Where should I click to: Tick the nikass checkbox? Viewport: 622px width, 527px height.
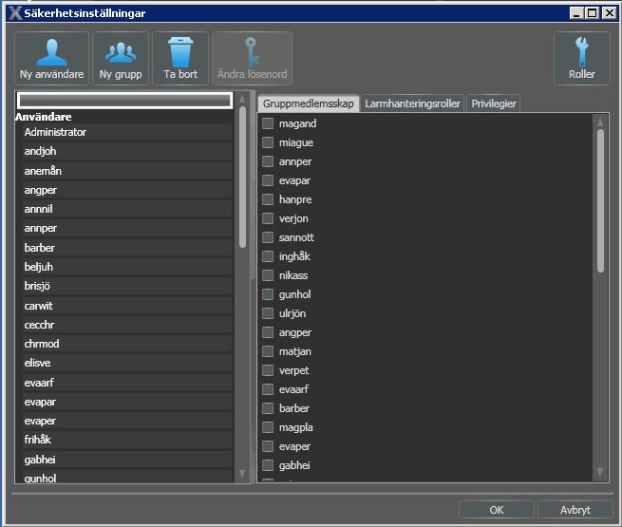pyautogui.click(x=268, y=275)
